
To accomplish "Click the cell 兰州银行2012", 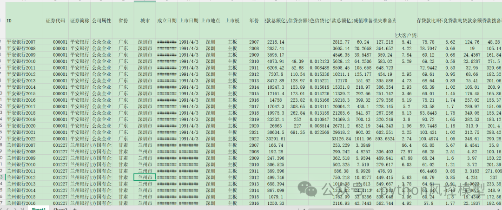I will (24, 177).
